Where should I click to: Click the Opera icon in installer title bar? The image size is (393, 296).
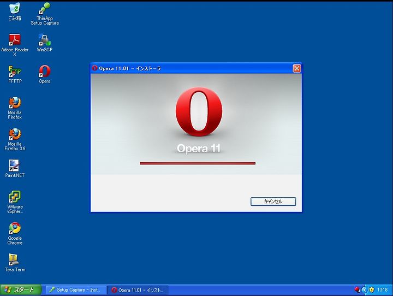[94, 68]
